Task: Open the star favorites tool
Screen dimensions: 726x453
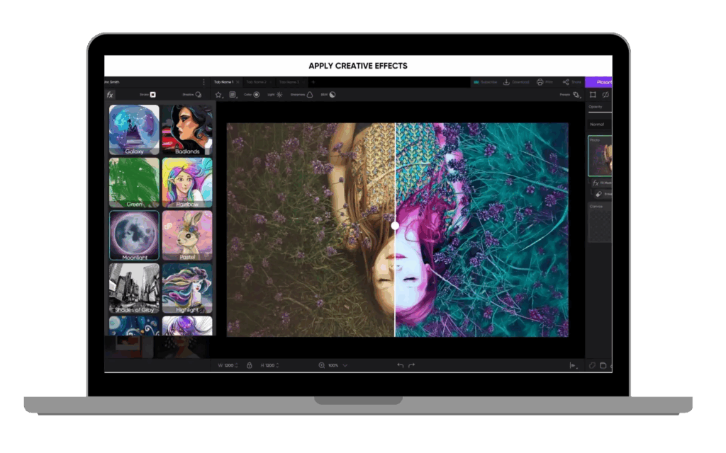Action: (x=218, y=94)
